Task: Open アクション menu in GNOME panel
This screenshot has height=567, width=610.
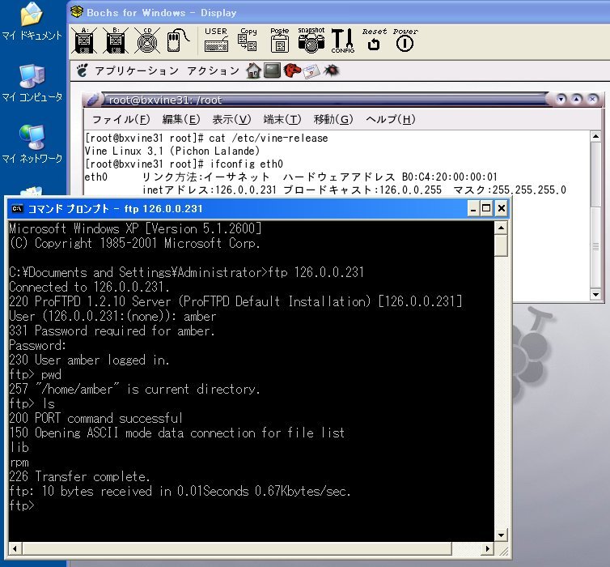Action: 213,70
